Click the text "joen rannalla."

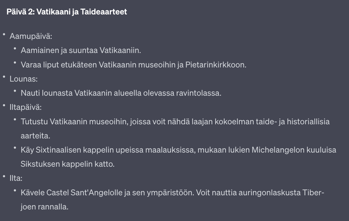click(44, 207)
